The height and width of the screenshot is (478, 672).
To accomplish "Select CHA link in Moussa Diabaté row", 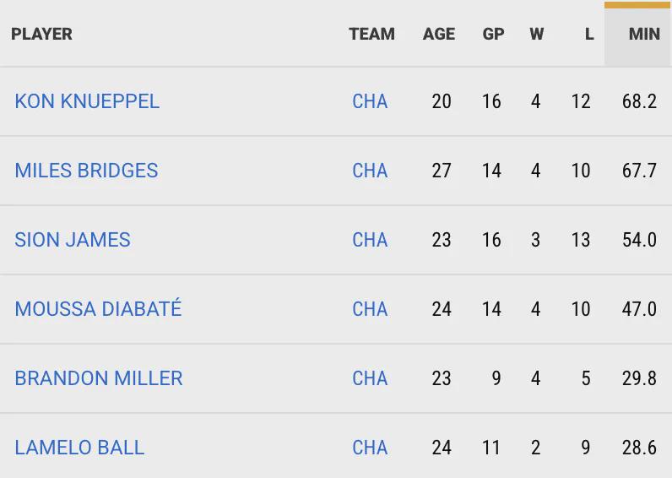I will coord(370,309).
